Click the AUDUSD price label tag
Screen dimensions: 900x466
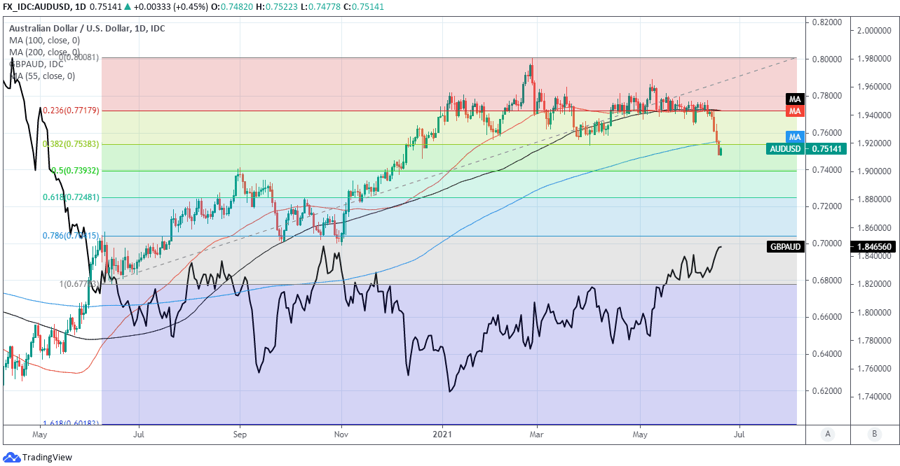786,149
